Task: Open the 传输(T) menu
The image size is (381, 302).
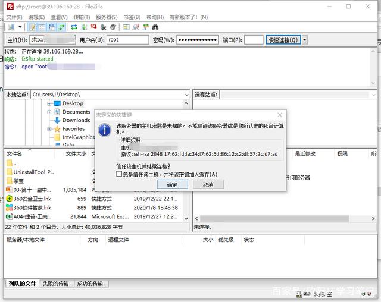Action: click(x=82, y=17)
